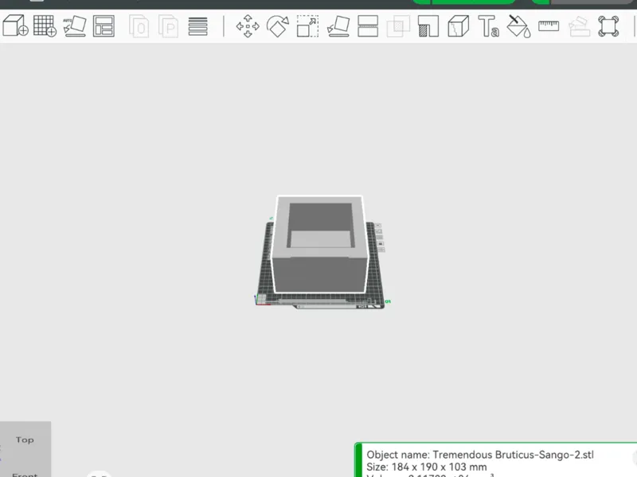Click the greyed-out Paste icon

pyautogui.click(x=168, y=26)
